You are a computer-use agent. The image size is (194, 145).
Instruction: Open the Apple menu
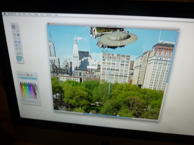coord(5,13)
